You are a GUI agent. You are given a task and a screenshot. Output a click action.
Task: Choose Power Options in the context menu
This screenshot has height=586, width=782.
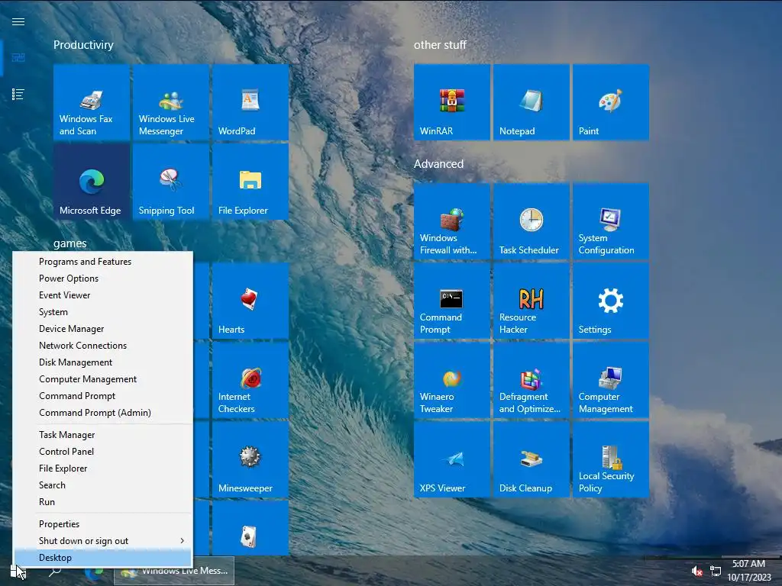tap(103, 279)
